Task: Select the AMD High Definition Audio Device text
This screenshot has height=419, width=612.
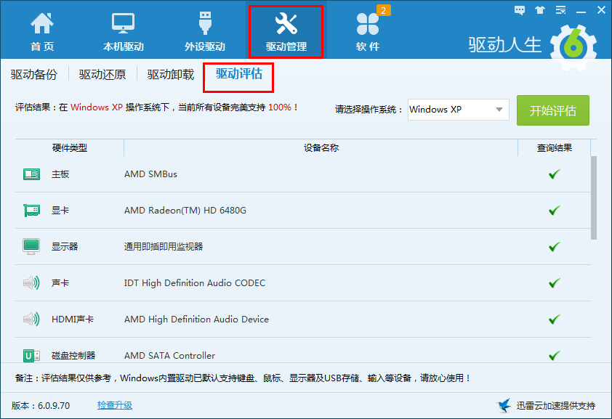Action: tap(197, 320)
